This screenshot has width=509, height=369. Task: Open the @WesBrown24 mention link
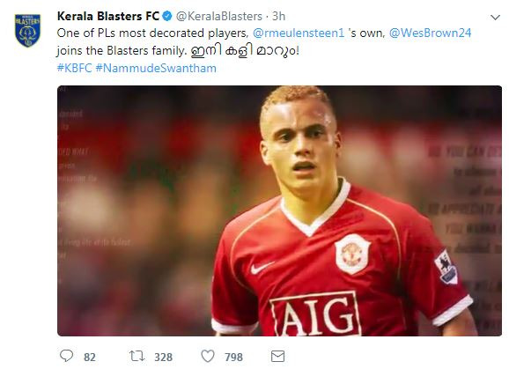[430, 33]
